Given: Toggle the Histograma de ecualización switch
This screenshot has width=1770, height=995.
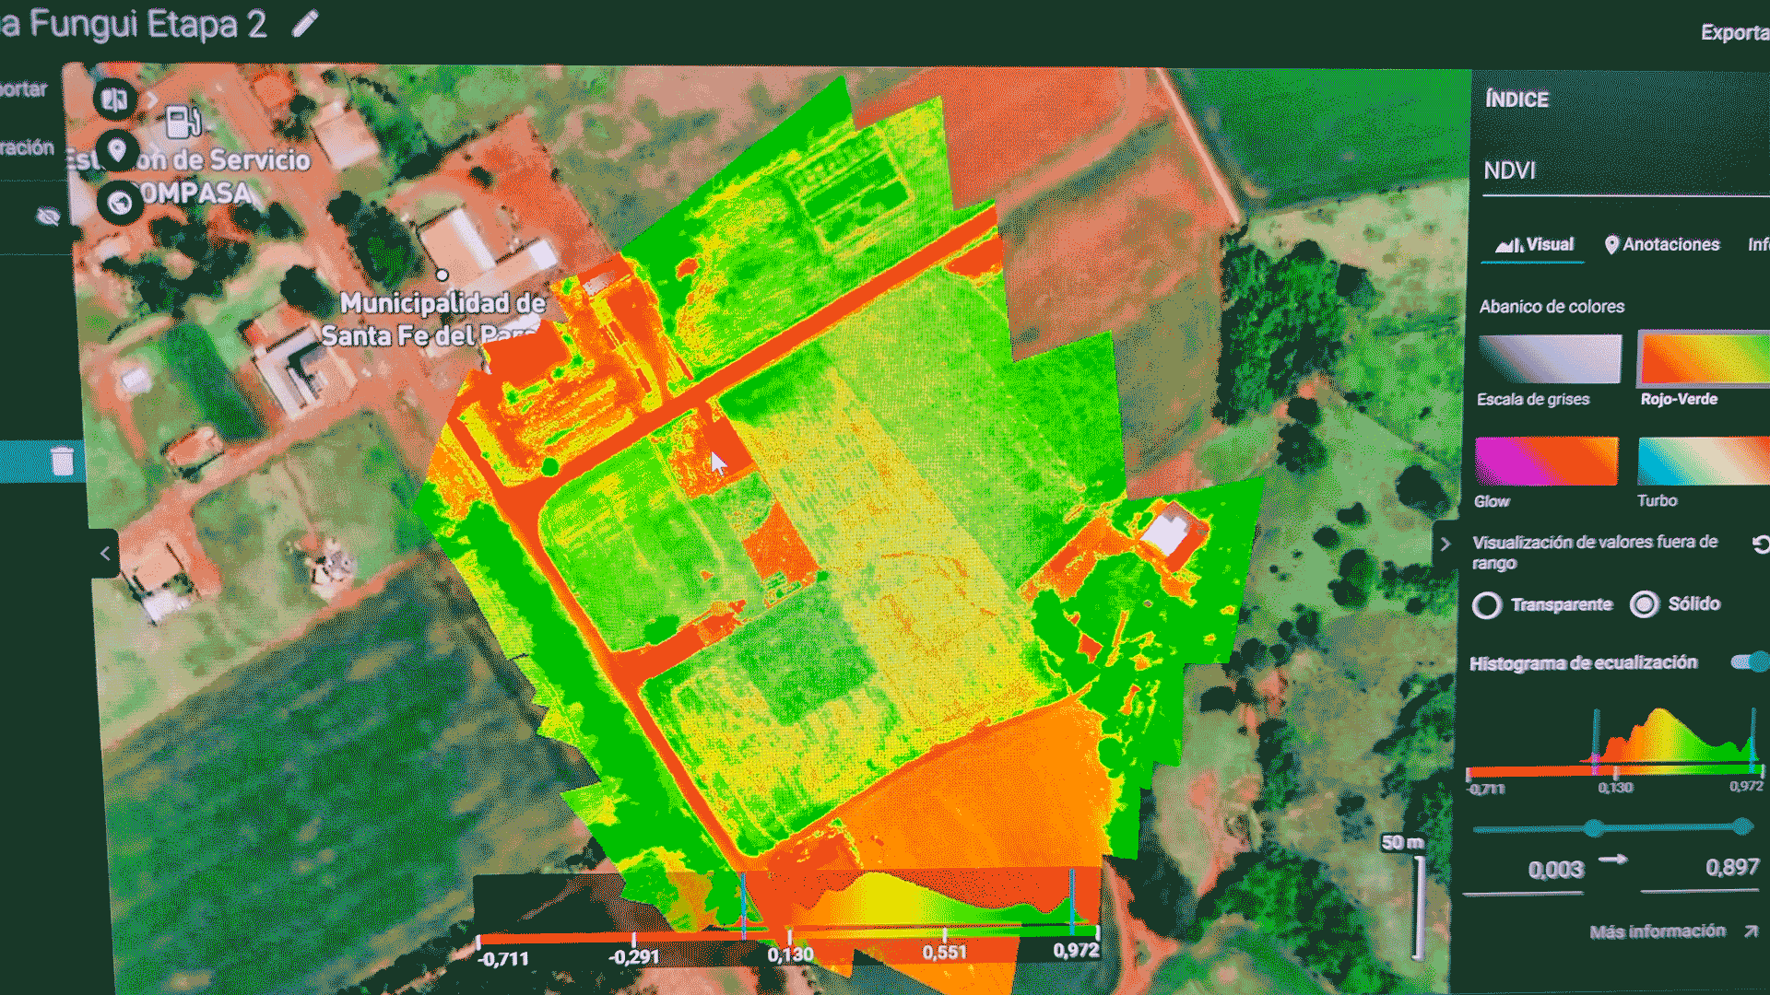Looking at the screenshot, I should coord(1749,661).
